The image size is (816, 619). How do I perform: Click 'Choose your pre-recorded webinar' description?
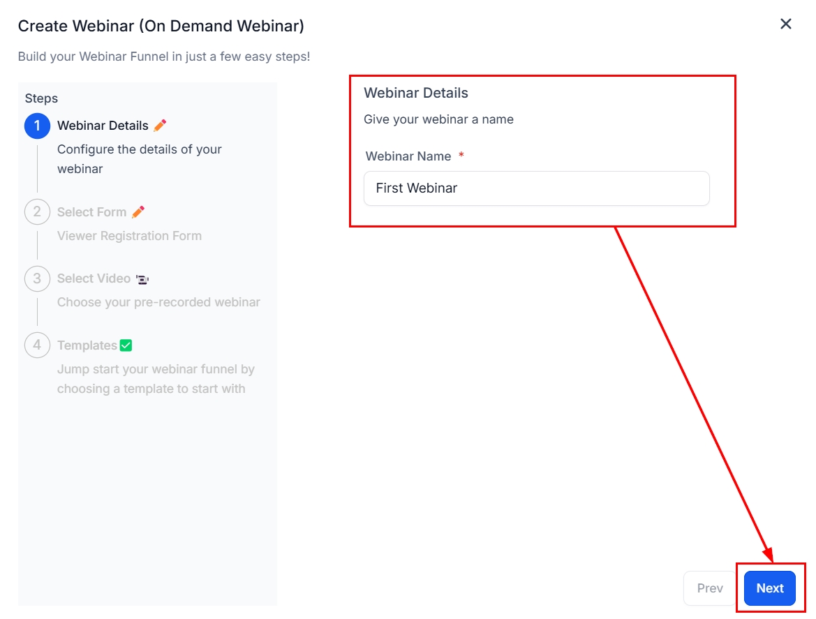pyautogui.click(x=158, y=302)
